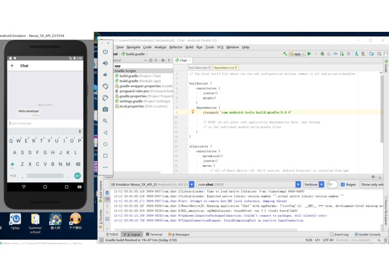The width and height of the screenshot is (389, 276).
Task: Switch to the Terminal tab
Action: tap(154, 235)
